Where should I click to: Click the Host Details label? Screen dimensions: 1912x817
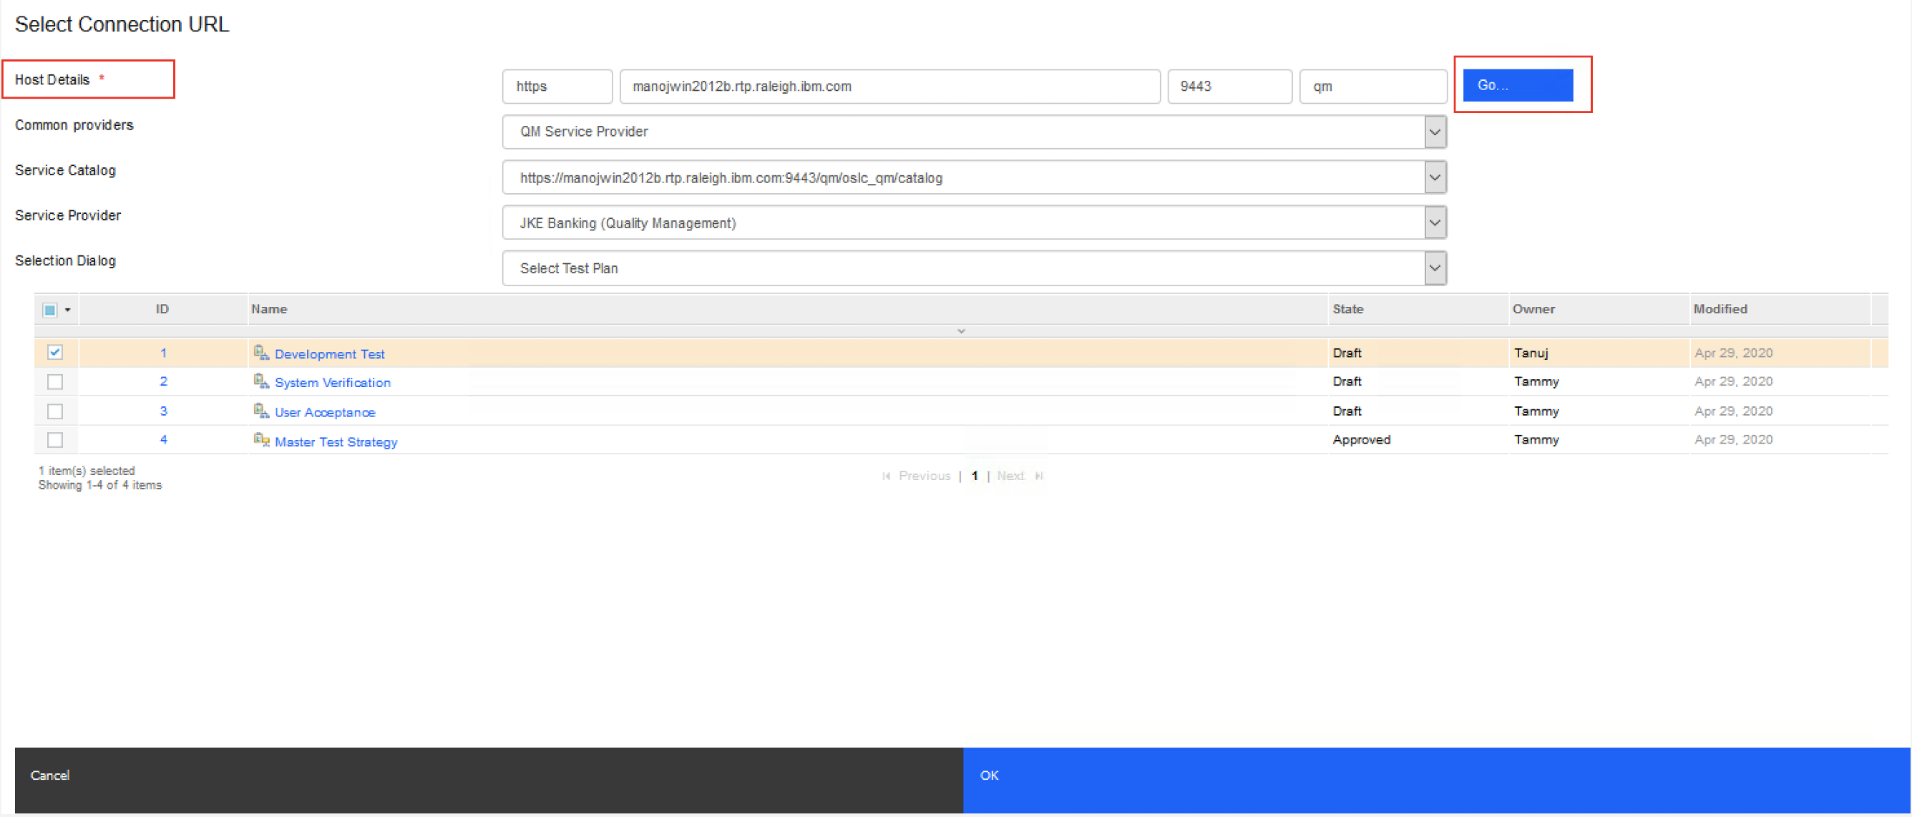point(52,79)
